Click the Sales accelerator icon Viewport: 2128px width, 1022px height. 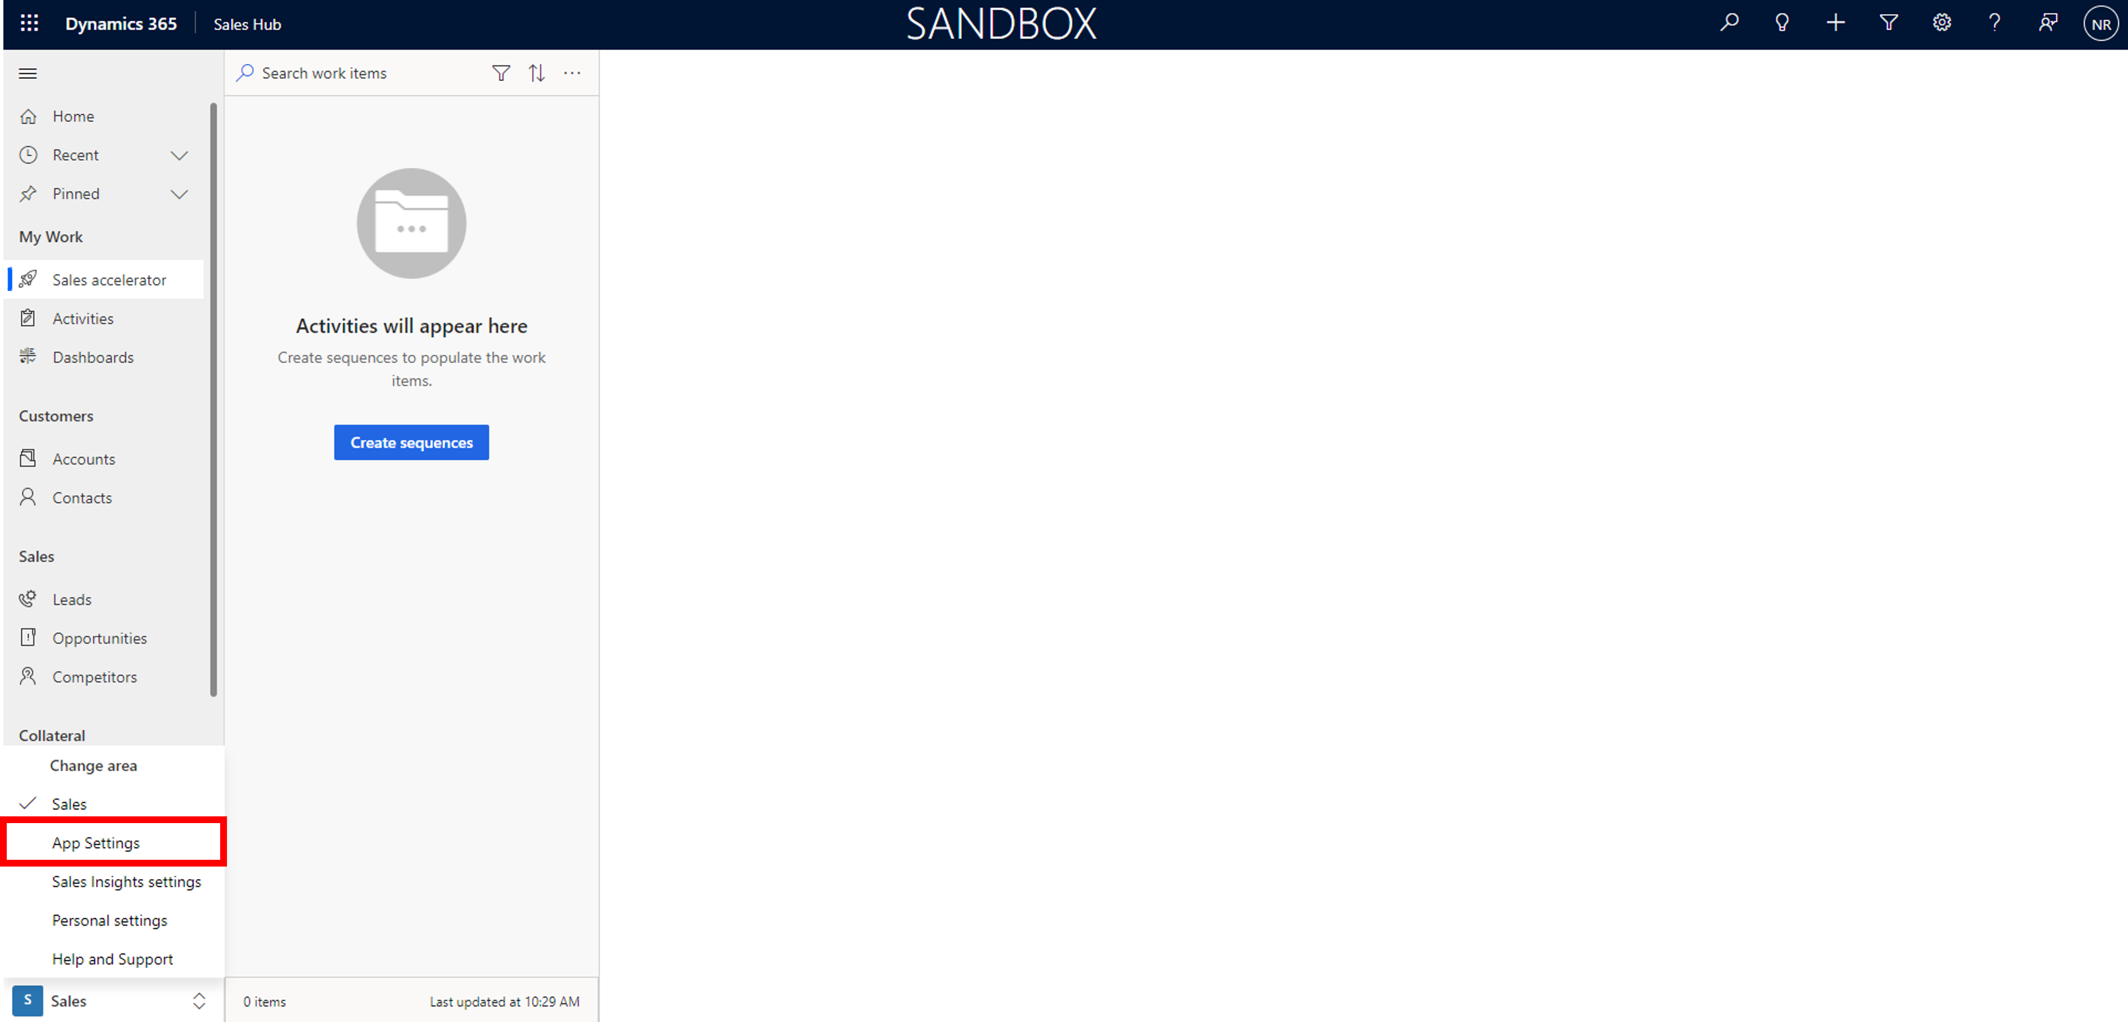point(30,278)
